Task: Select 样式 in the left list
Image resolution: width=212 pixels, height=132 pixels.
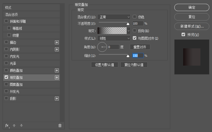Action: click(x=32, y=8)
